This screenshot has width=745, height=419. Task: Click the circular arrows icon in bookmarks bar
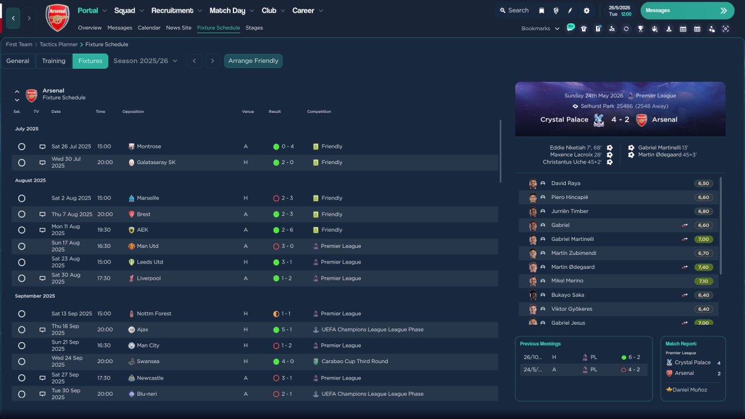[626, 29]
